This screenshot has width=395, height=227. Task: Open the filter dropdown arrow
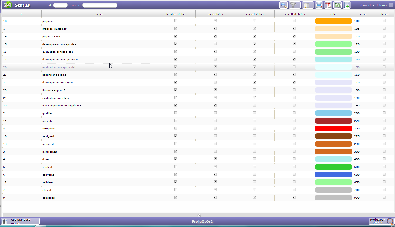[x=298, y=5]
